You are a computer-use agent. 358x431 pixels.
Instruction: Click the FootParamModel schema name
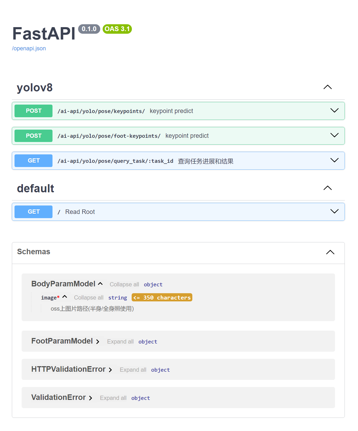pos(62,341)
